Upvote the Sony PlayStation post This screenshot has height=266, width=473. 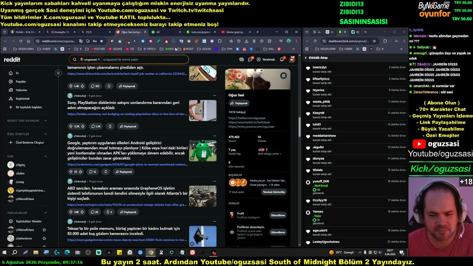click(x=71, y=126)
